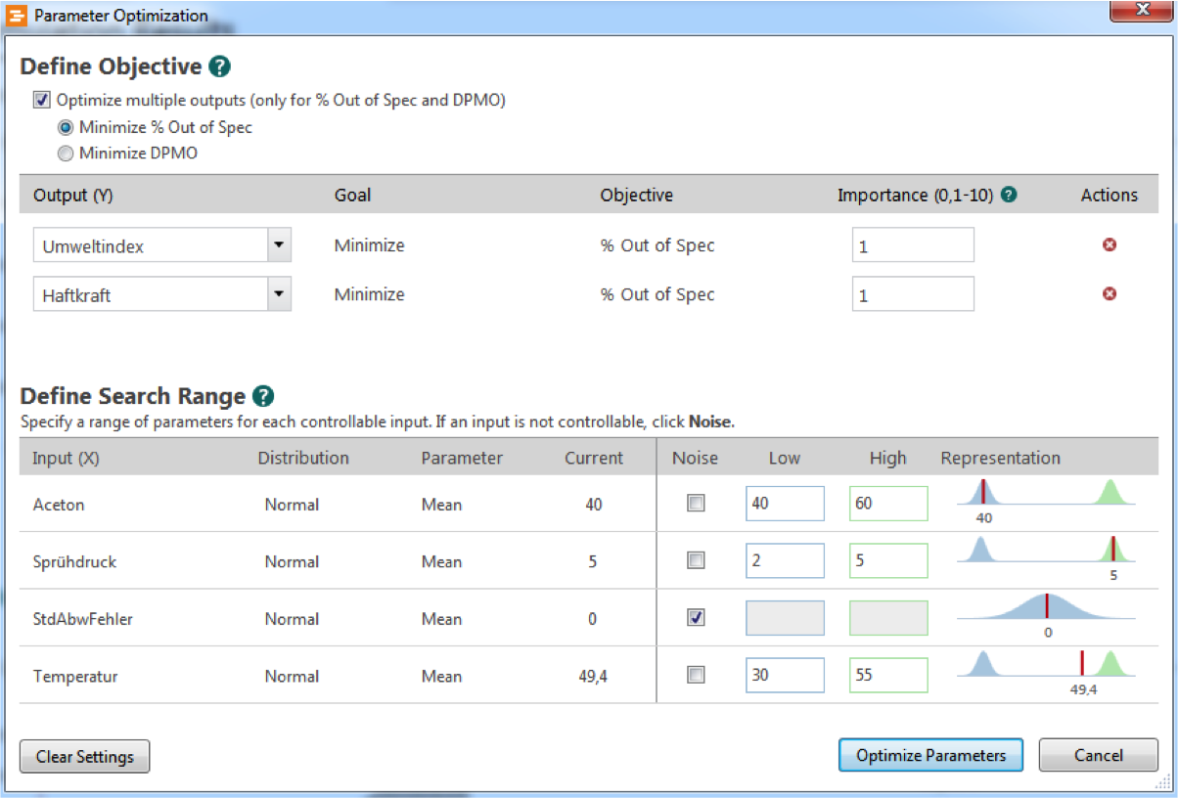Click the StdAbwFehler input name

(x=82, y=619)
